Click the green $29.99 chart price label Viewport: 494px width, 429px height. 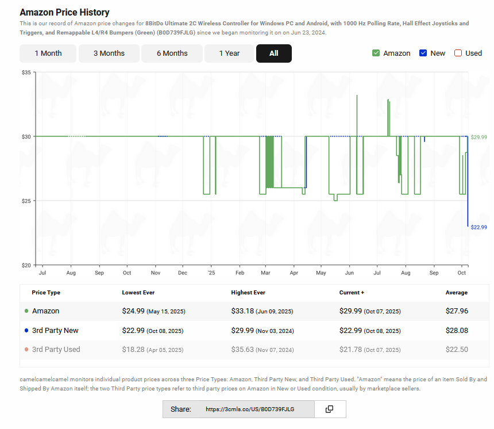(x=478, y=137)
